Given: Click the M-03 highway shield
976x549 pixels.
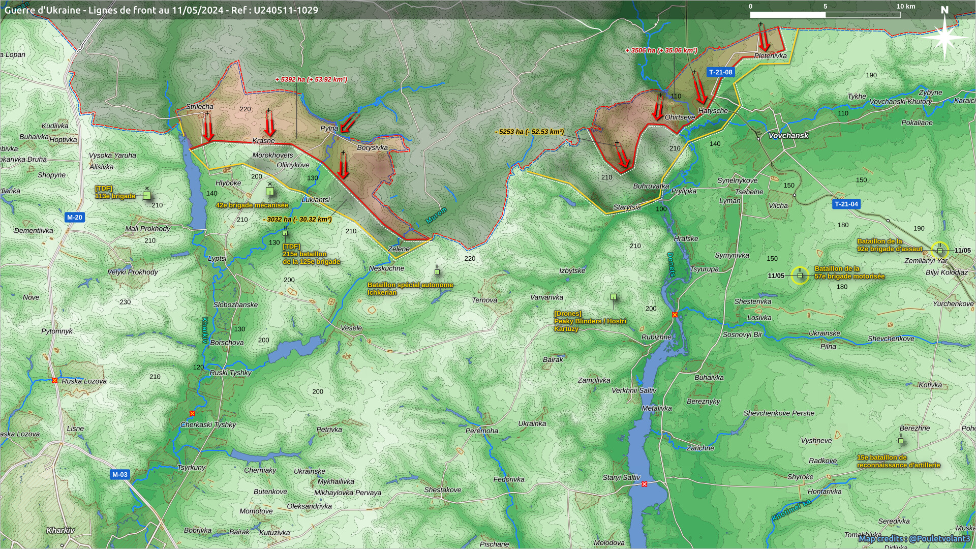Looking at the screenshot, I should [x=120, y=475].
